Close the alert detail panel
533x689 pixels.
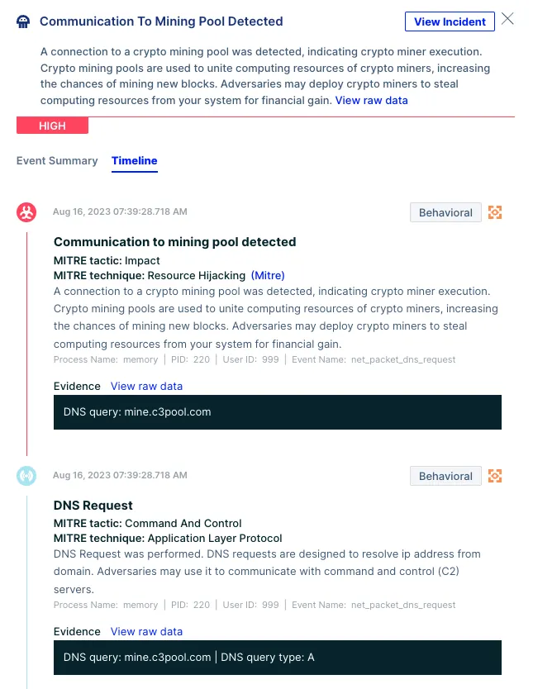click(507, 19)
